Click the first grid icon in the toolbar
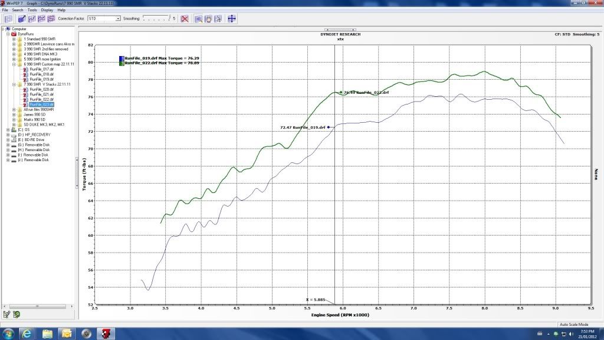The image size is (604, 340). [8, 19]
